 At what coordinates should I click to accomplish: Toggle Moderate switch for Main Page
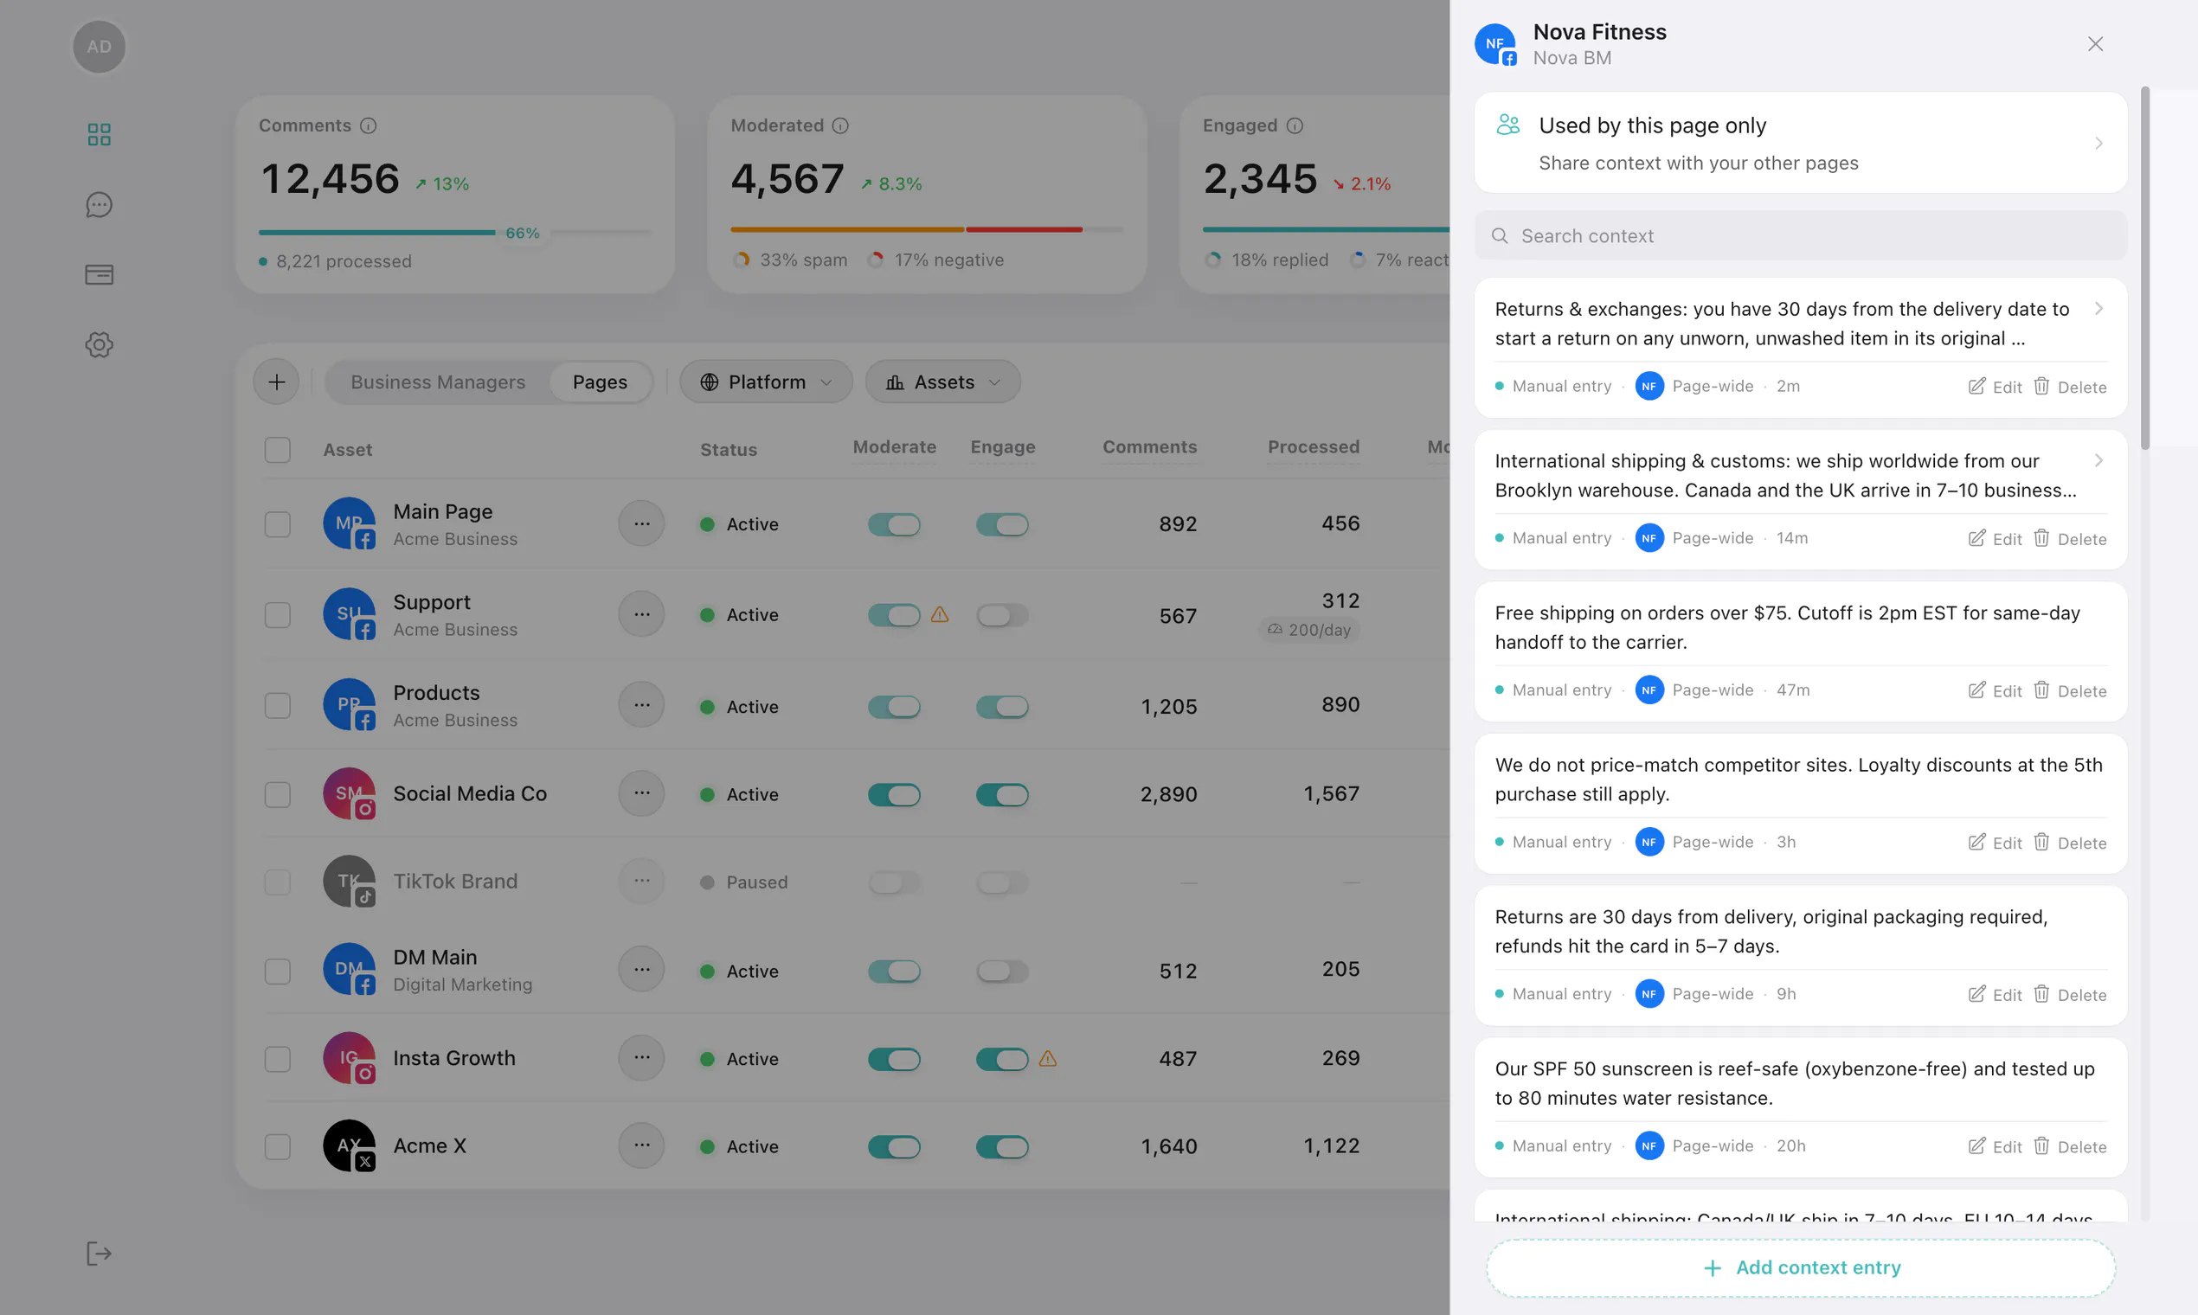click(x=894, y=524)
